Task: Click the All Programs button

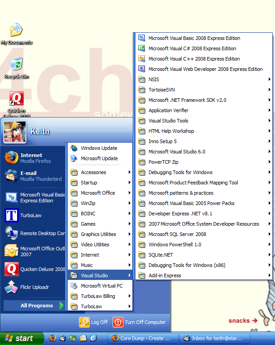Action: coord(34,306)
